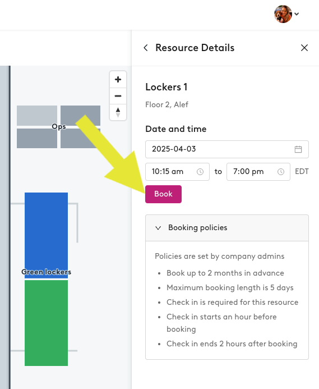Viewport: 319px width, 389px height.
Task: Select the green locker on the map
Action: 46,323
